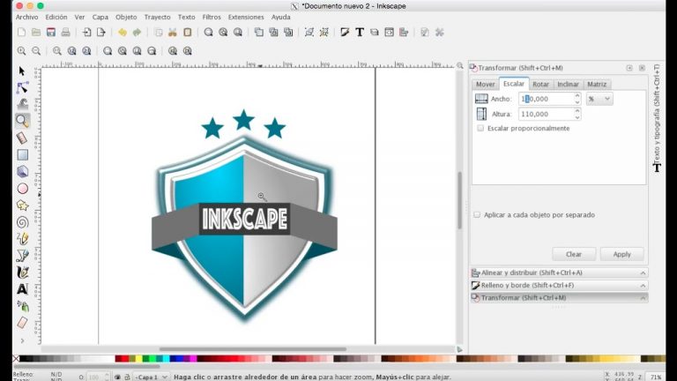Select the Spiral tool
677x381 pixels.
22,222
